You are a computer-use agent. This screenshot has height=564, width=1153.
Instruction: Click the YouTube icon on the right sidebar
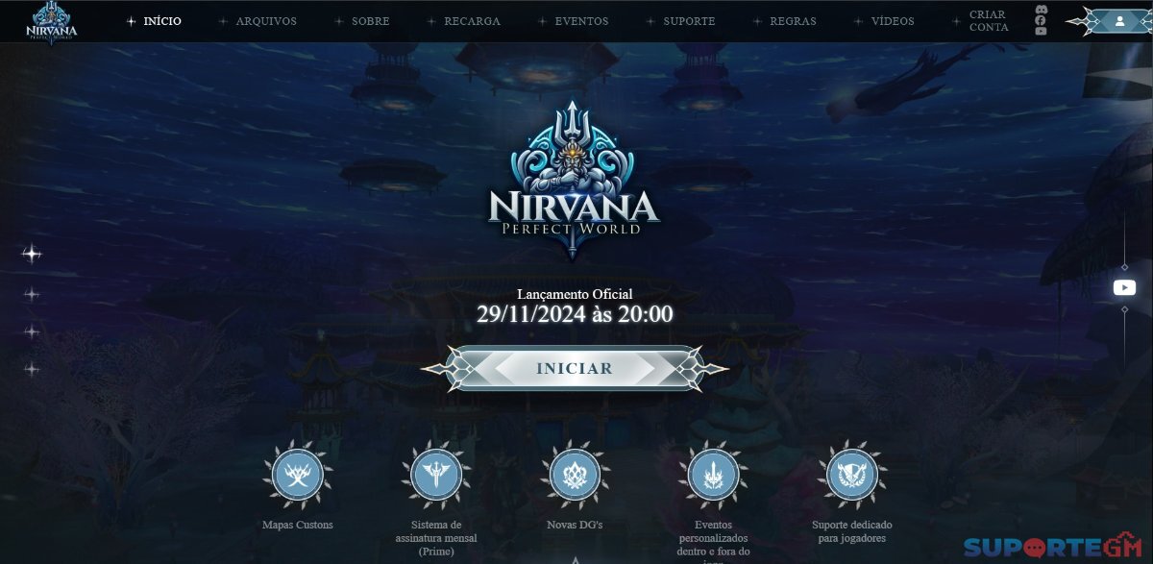click(1124, 287)
